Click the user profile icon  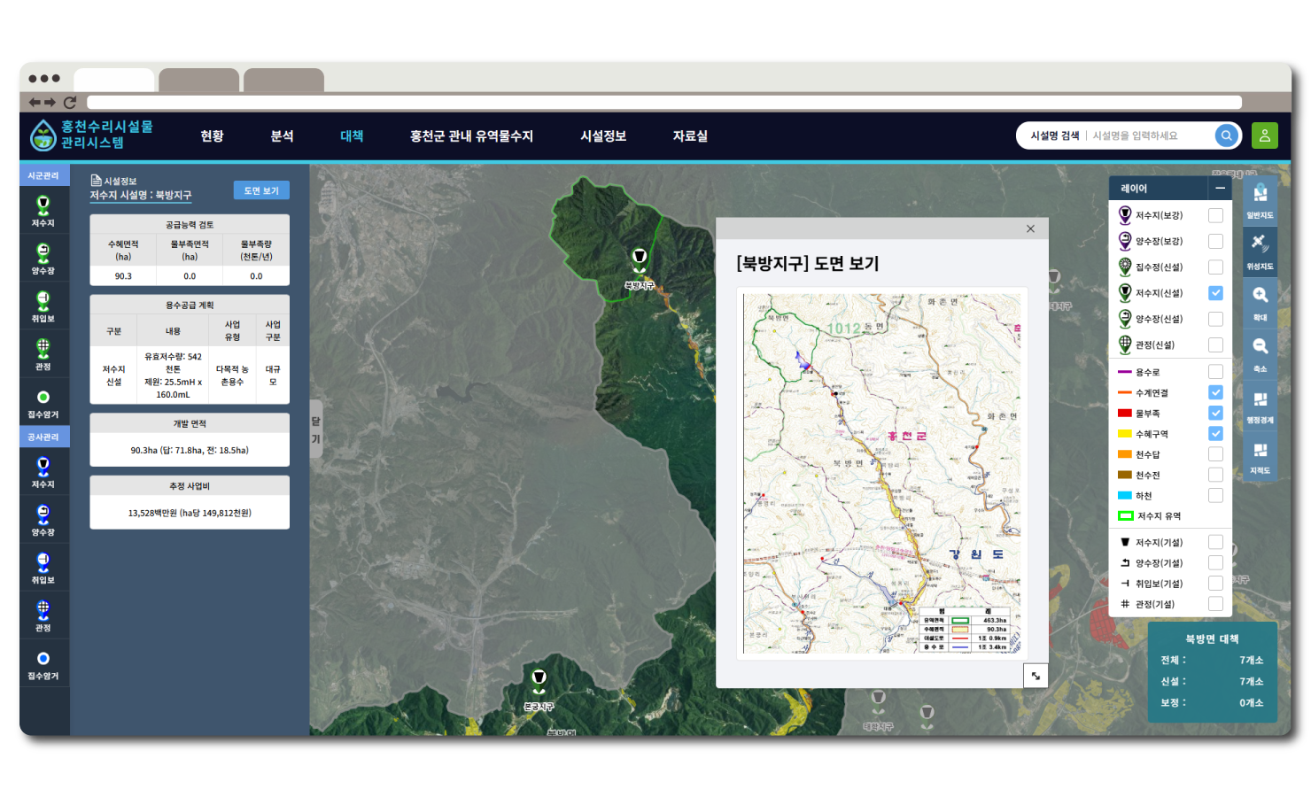pyautogui.click(x=1264, y=135)
